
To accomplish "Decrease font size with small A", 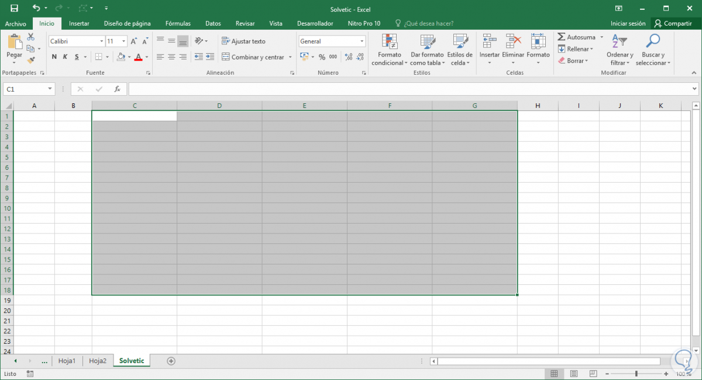I will pyautogui.click(x=145, y=41).
